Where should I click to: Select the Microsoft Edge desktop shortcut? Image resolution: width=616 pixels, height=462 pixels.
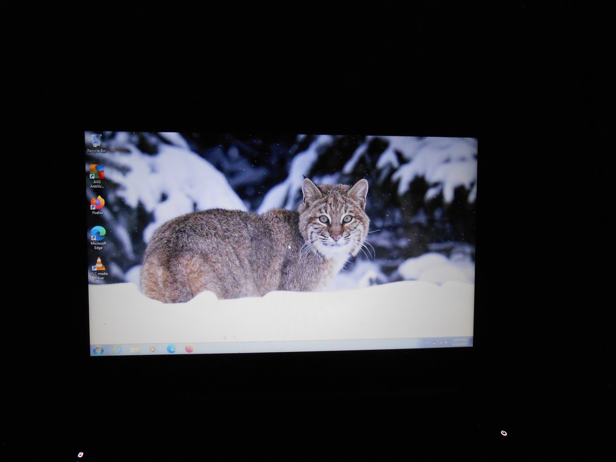98,238
